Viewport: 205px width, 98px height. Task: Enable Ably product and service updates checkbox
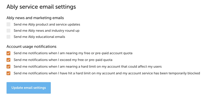click(x=8, y=24)
